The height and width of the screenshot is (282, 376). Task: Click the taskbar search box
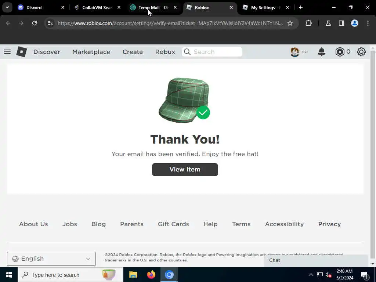(70, 275)
